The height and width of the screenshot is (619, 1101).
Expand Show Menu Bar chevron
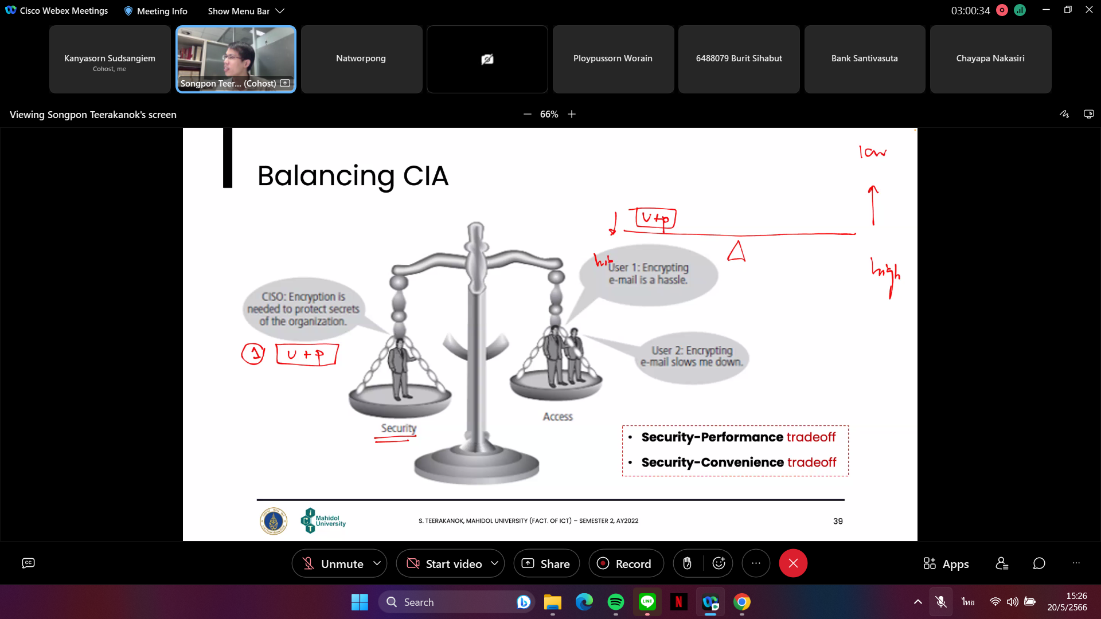coord(280,11)
